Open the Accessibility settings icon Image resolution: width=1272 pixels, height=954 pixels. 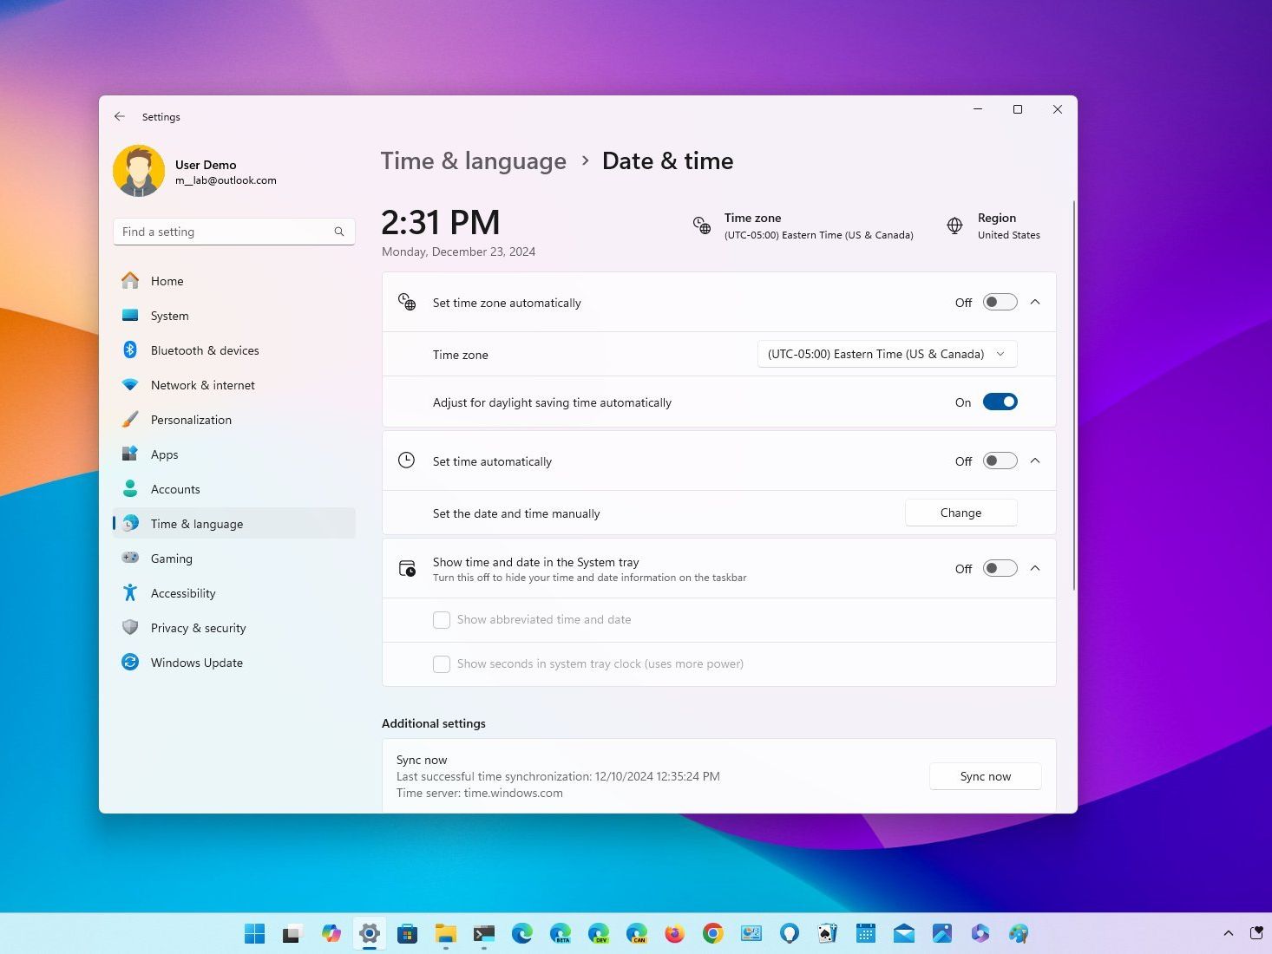click(130, 593)
